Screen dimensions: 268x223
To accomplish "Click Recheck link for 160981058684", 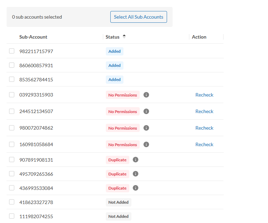I will click(204, 144).
